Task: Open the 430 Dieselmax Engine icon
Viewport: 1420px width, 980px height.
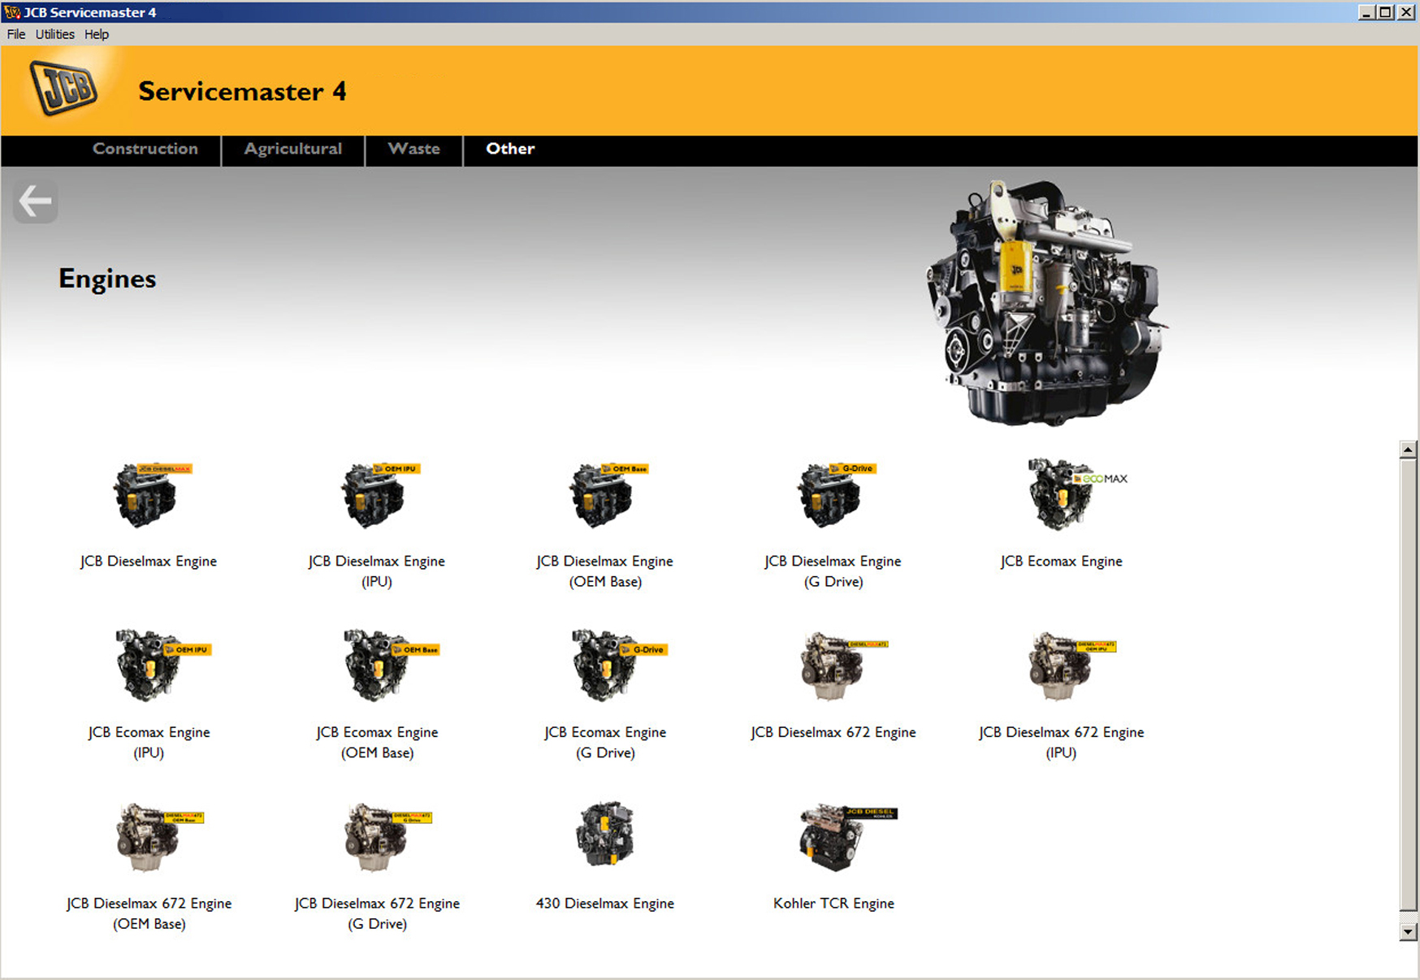Action: click(604, 836)
